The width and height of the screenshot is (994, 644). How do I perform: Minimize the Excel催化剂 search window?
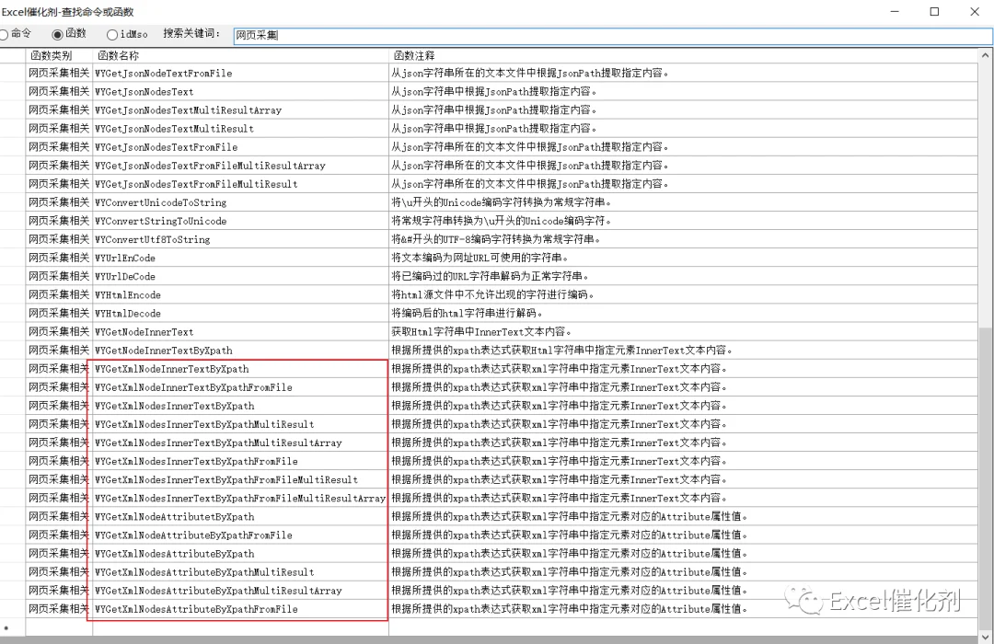[895, 11]
